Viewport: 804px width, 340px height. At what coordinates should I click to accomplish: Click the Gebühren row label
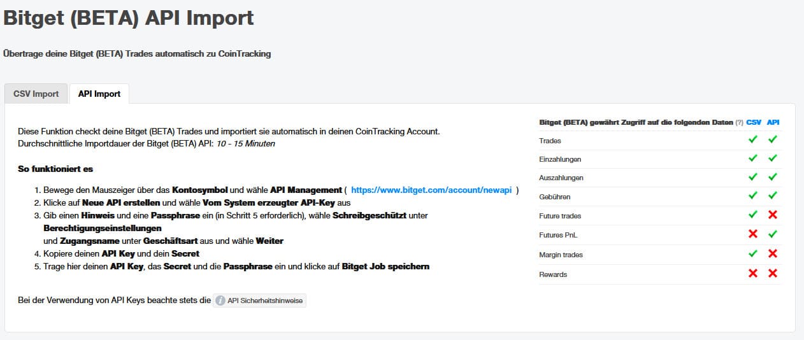point(555,197)
